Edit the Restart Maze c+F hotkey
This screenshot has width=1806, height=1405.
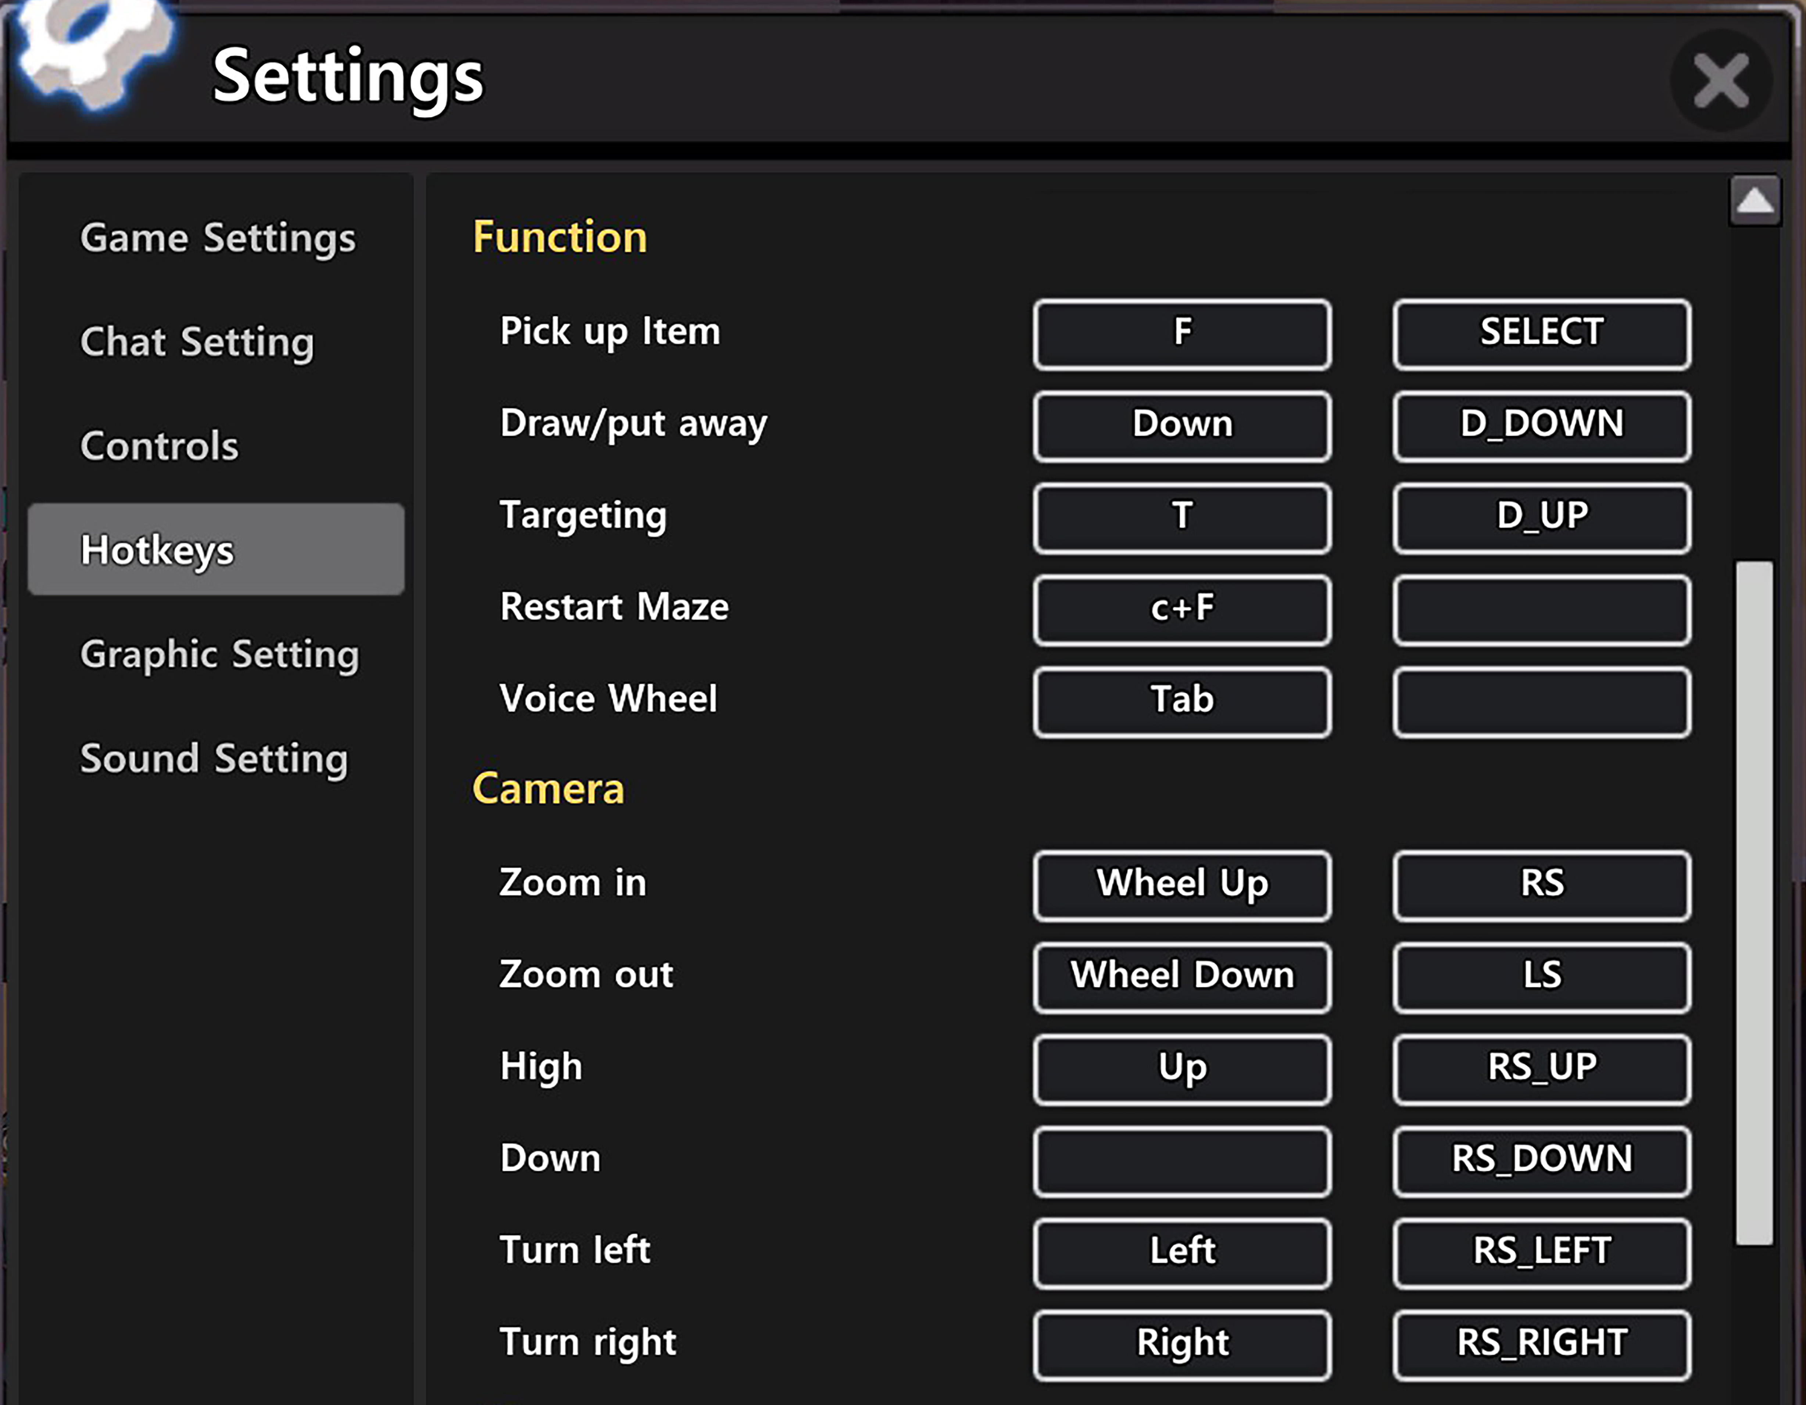tap(1182, 609)
